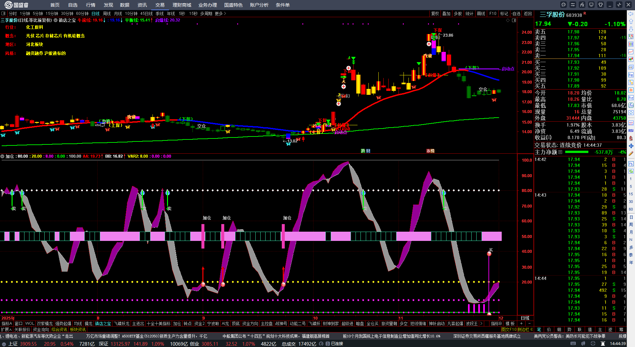Open the 窗口 window count selector

pos(19,324)
